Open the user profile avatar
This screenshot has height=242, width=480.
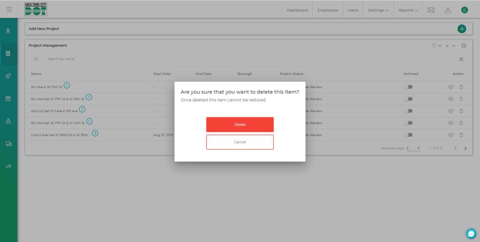(x=464, y=10)
